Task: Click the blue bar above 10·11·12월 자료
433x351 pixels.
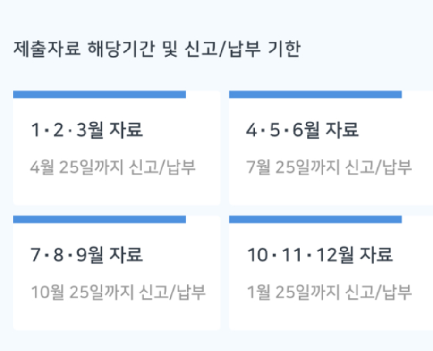Action: (x=315, y=219)
